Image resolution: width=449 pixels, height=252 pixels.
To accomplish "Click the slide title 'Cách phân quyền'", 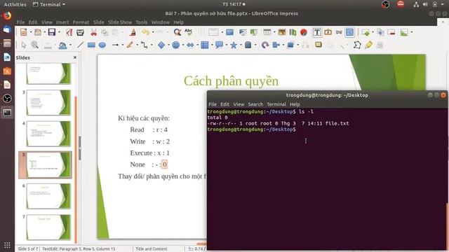I will click(231, 81).
